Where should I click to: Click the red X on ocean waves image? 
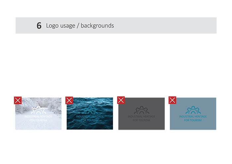pyautogui.click(x=69, y=100)
